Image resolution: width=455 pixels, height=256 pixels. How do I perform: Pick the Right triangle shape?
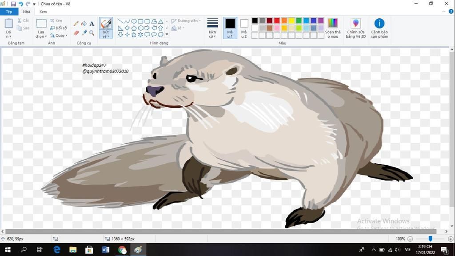pyautogui.click(x=120, y=28)
